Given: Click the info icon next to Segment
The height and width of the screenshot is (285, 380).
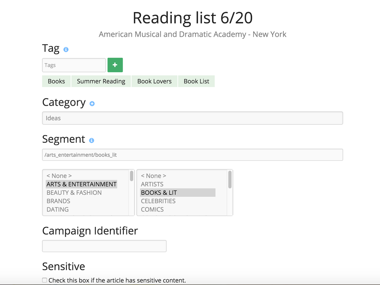Looking at the screenshot, I should (92, 141).
